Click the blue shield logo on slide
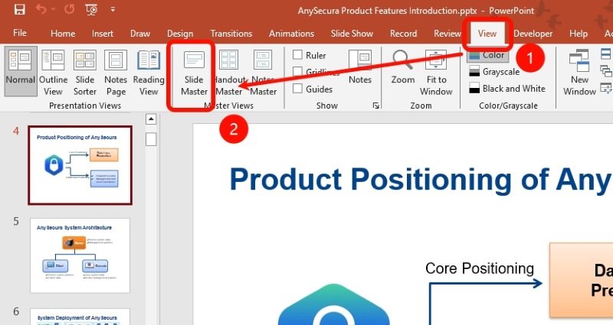The height and width of the screenshot is (325, 613). point(334,305)
